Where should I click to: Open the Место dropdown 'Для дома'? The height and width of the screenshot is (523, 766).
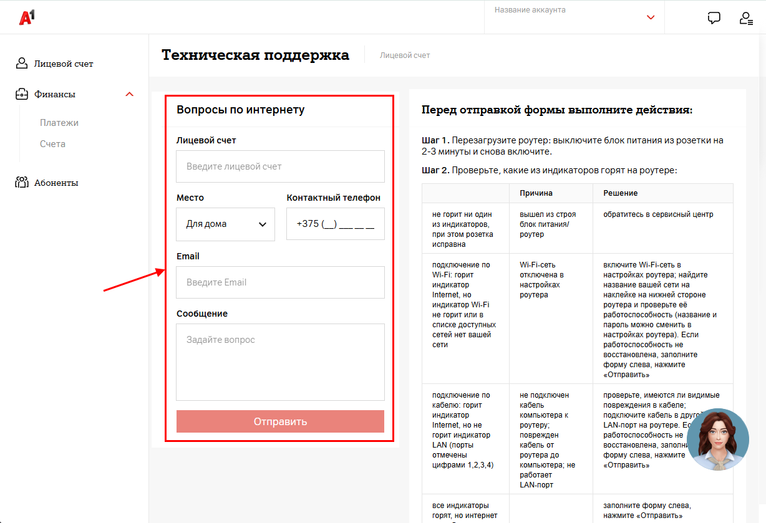tap(225, 224)
